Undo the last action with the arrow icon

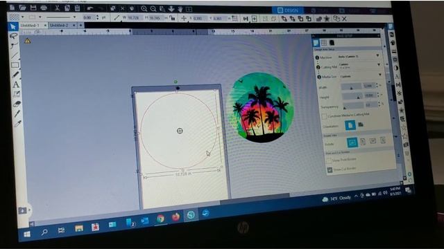coord(90,8)
